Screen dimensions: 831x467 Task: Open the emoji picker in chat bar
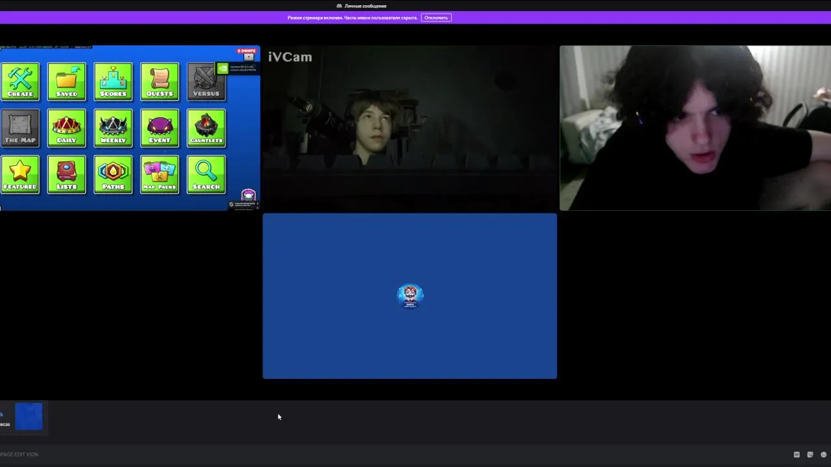pyautogui.click(x=824, y=455)
